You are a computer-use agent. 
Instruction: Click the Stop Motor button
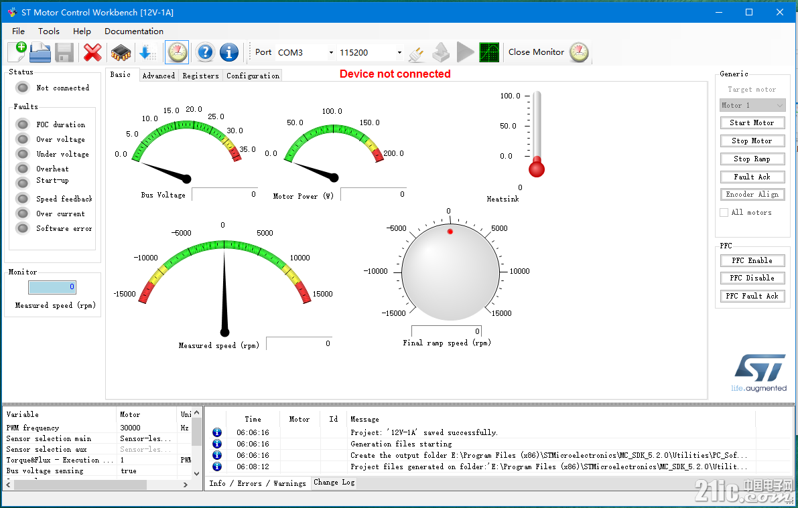(752, 141)
